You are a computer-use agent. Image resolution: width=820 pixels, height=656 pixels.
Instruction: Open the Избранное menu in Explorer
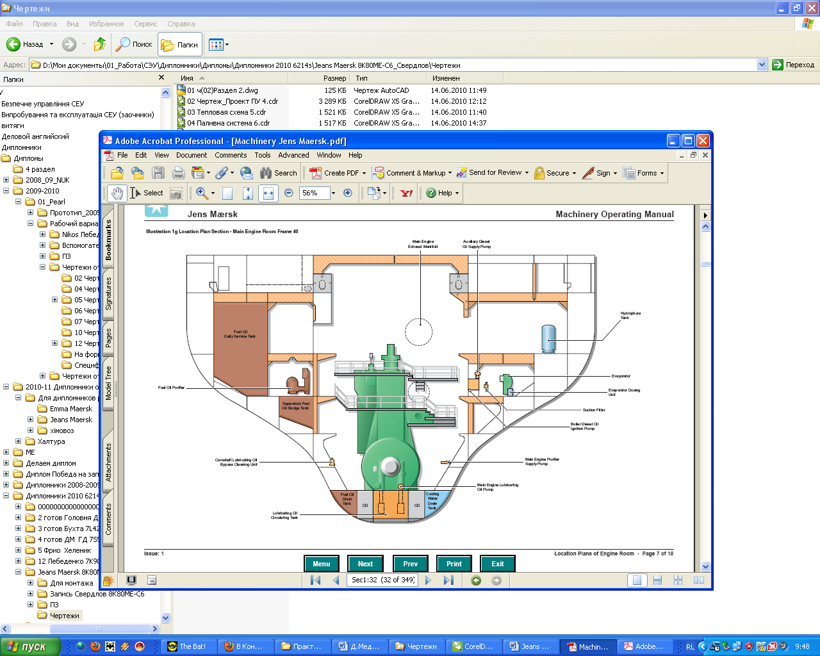click(106, 24)
